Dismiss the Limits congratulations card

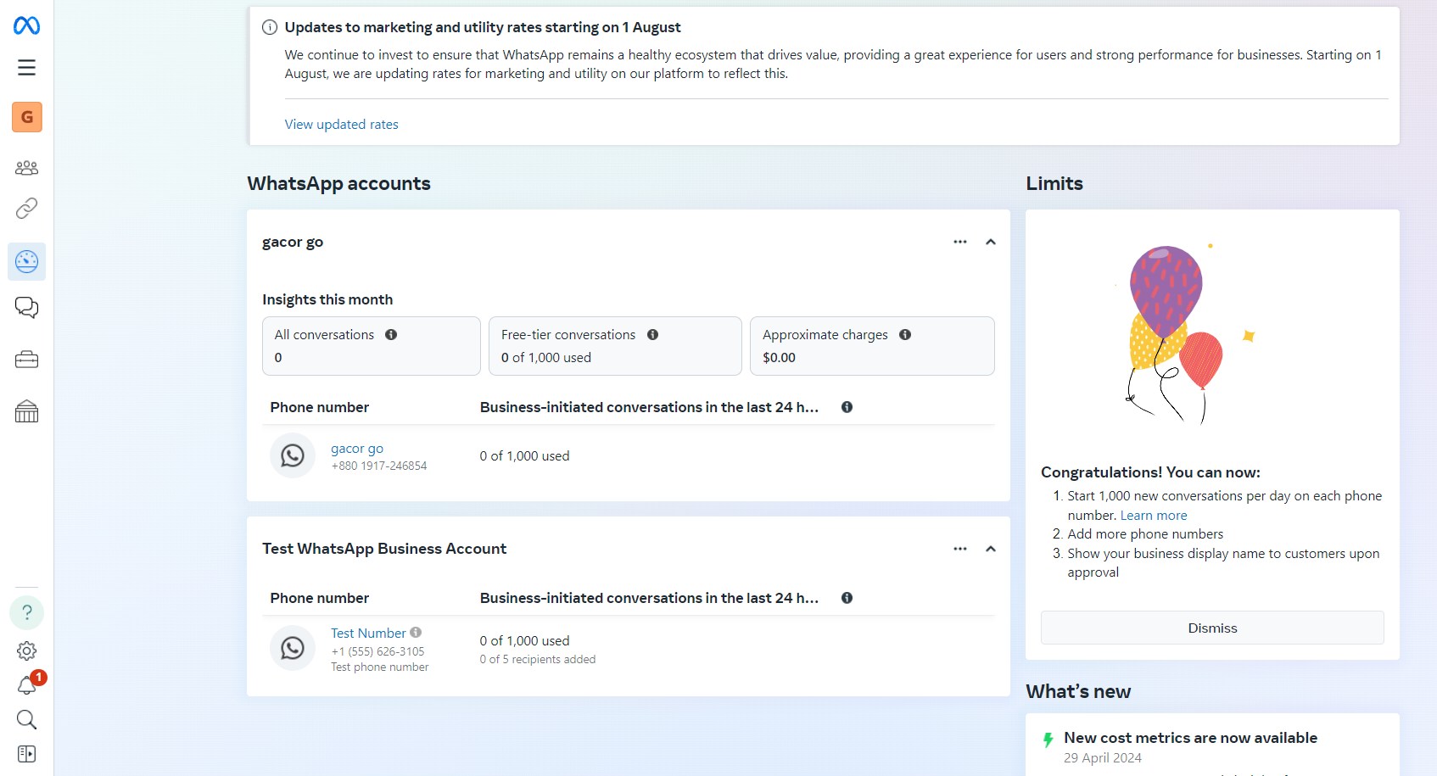click(x=1212, y=628)
